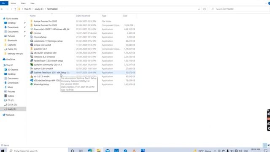Viewport: 270px width, 152px height.
Task: Sort files by the Size column
Action: 125,16
